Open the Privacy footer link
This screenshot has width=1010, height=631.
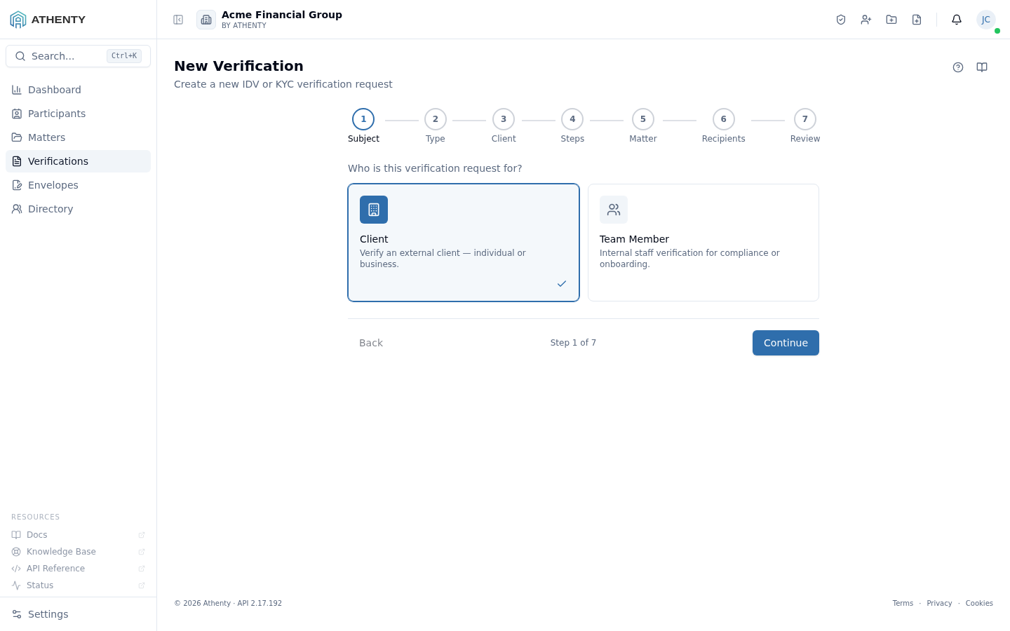coord(939,603)
